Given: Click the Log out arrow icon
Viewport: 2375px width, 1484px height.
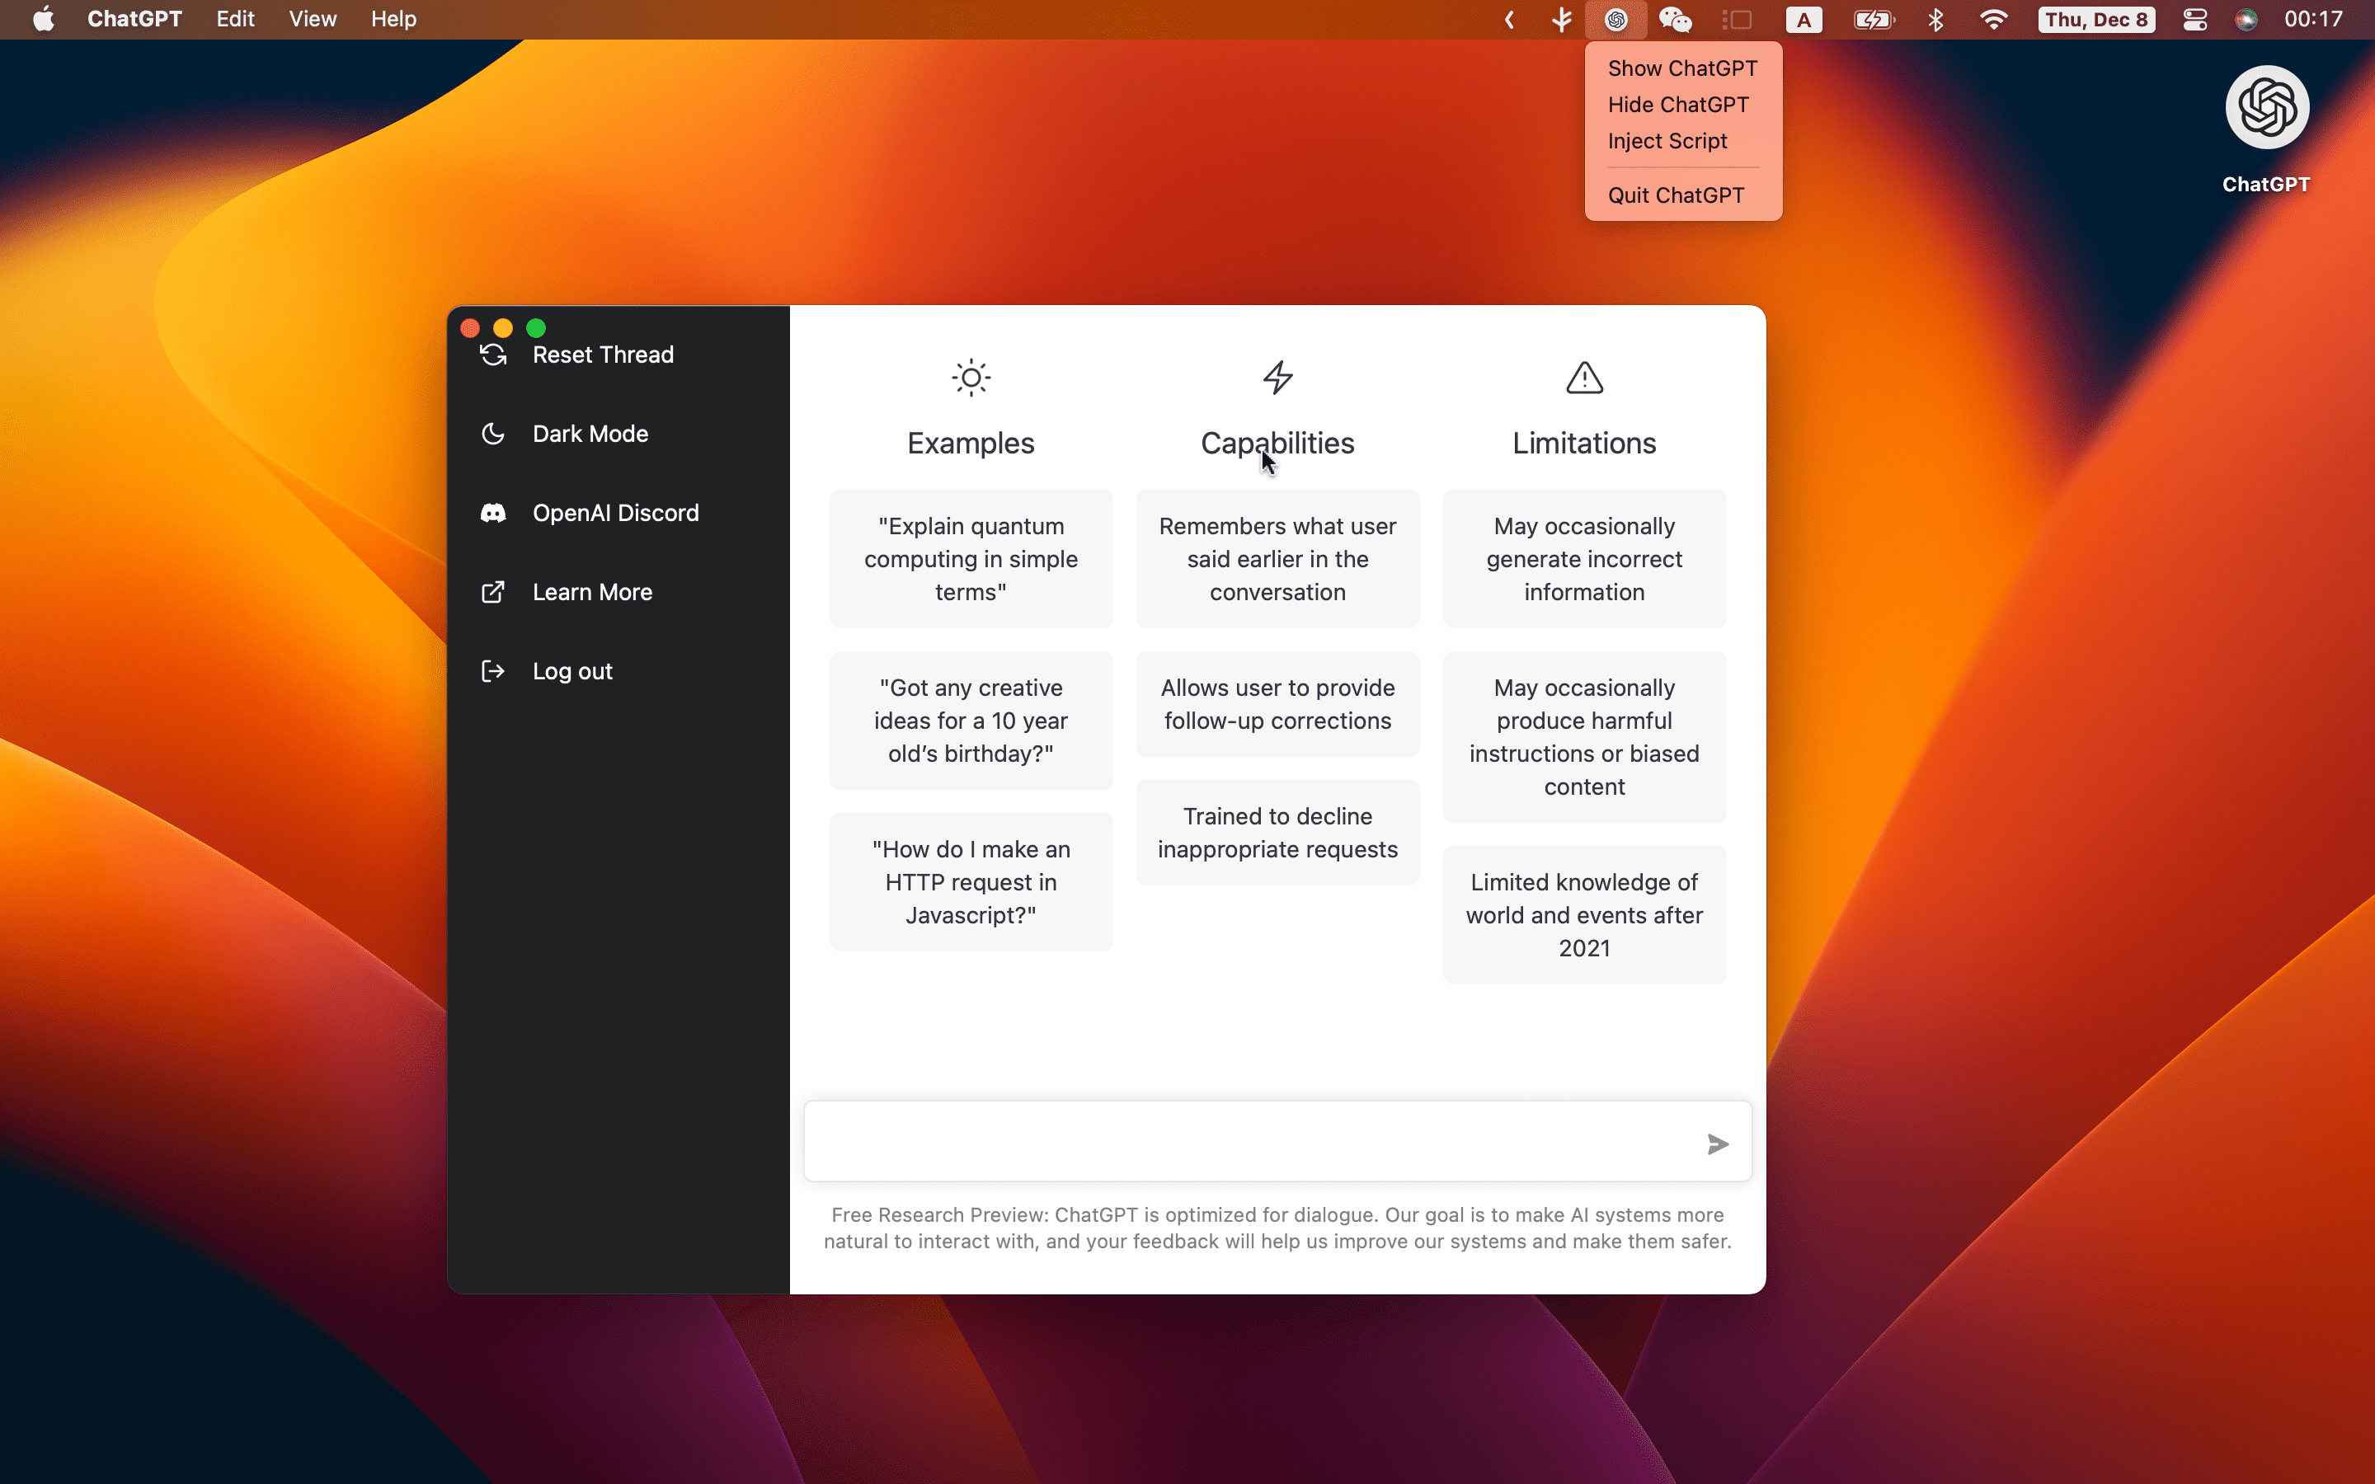Looking at the screenshot, I should click(492, 671).
